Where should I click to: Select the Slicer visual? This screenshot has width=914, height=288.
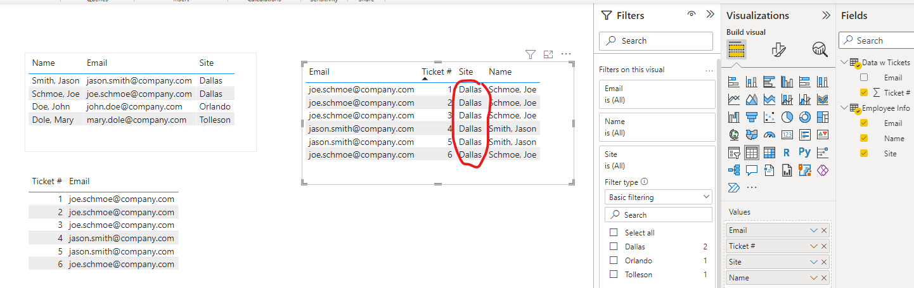734,153
